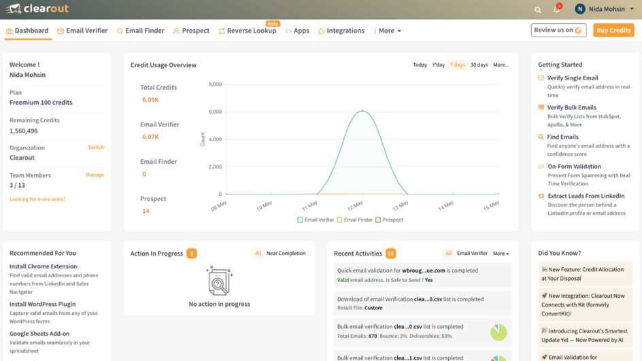642x361 pixels.
Task: Expand the Nida Mohsin account dropdown arrow
Action: click(632, 9)
